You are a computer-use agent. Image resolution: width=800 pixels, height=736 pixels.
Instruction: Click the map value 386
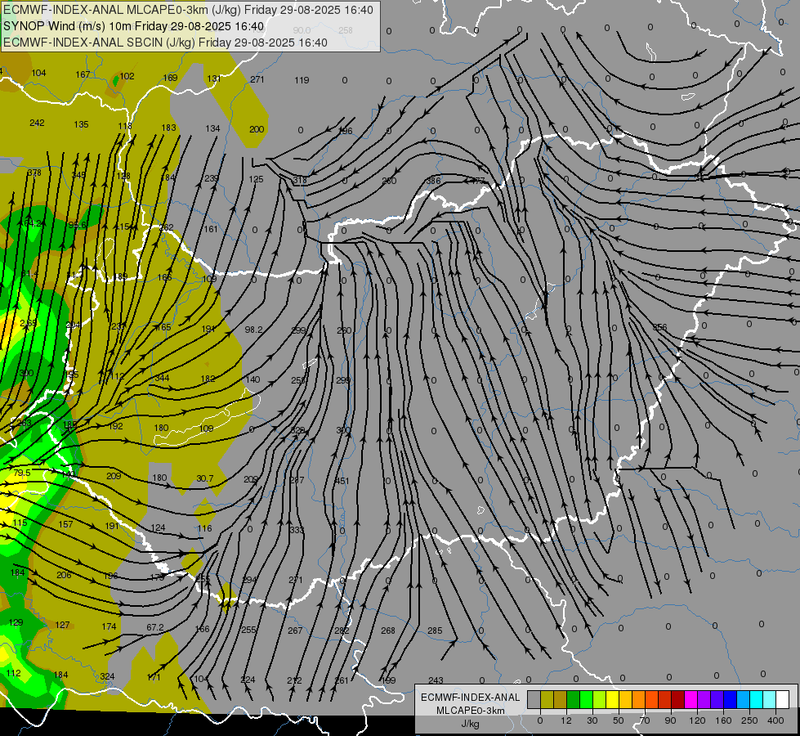pos(433,180)
